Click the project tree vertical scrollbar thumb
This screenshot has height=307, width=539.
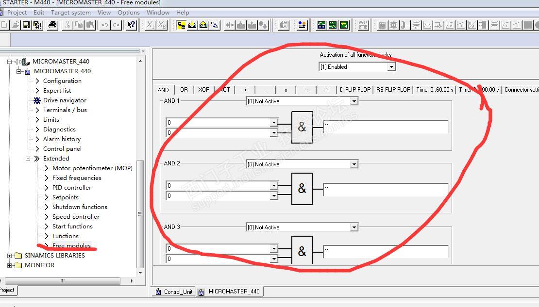pyautogui.click(x=140, y=214)
